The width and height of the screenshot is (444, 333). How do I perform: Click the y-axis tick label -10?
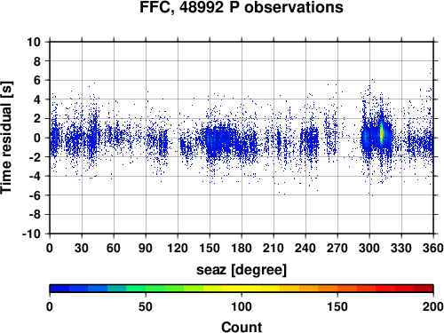31,234
